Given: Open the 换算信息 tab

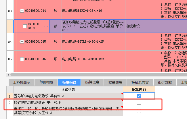Looking at the screenshot, I should (92, 82).
